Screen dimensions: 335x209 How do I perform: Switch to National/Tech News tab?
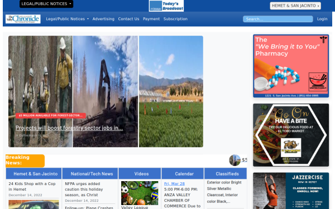click(90, 173)
